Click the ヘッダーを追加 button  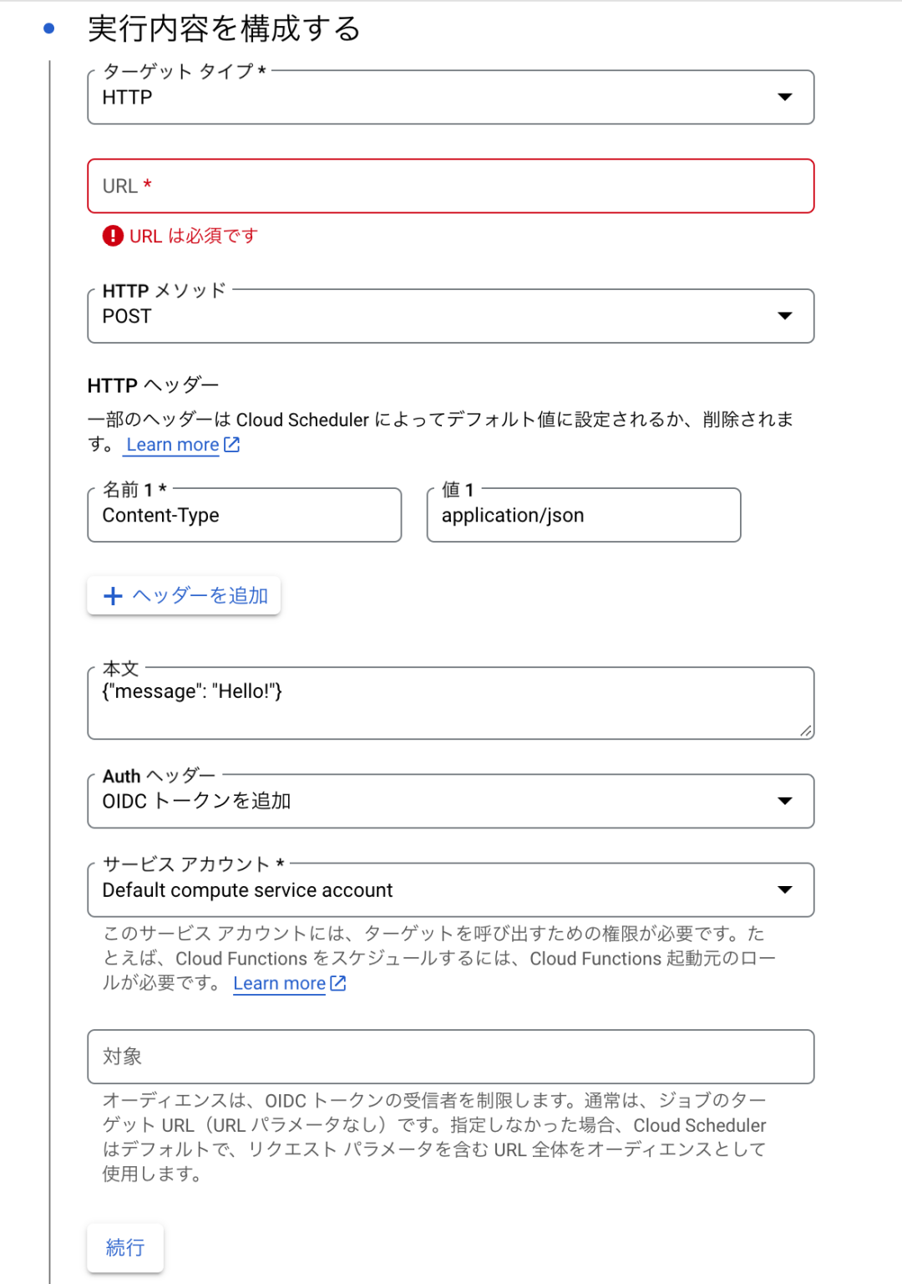tap(183, 595)
